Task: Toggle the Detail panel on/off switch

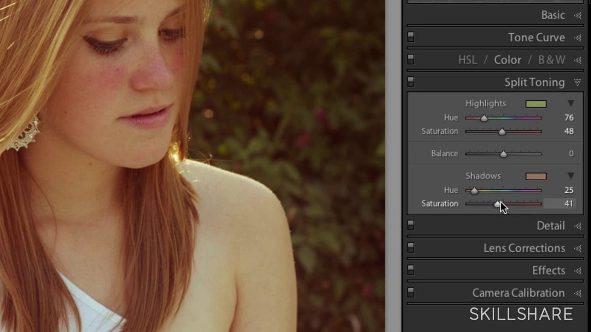Action: point(411,225)
